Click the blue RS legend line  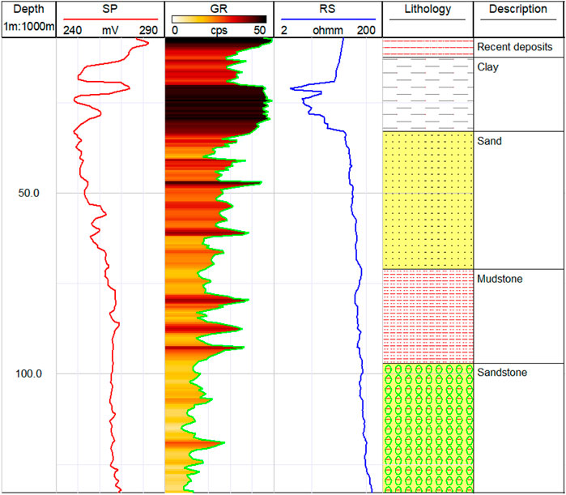(328, 19)
